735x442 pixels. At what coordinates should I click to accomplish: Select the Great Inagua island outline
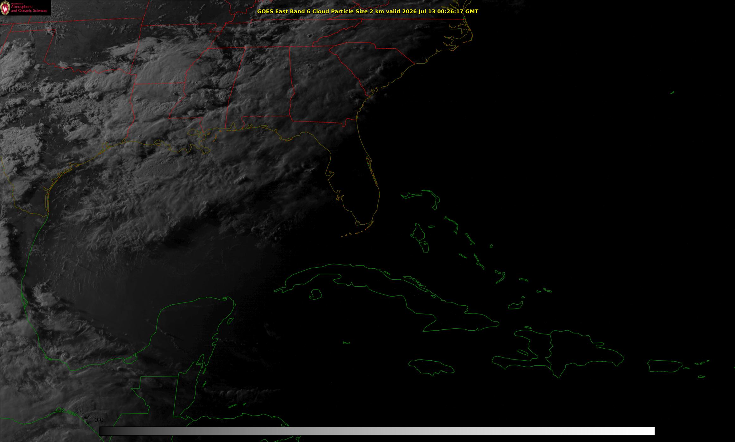(515, 305)
